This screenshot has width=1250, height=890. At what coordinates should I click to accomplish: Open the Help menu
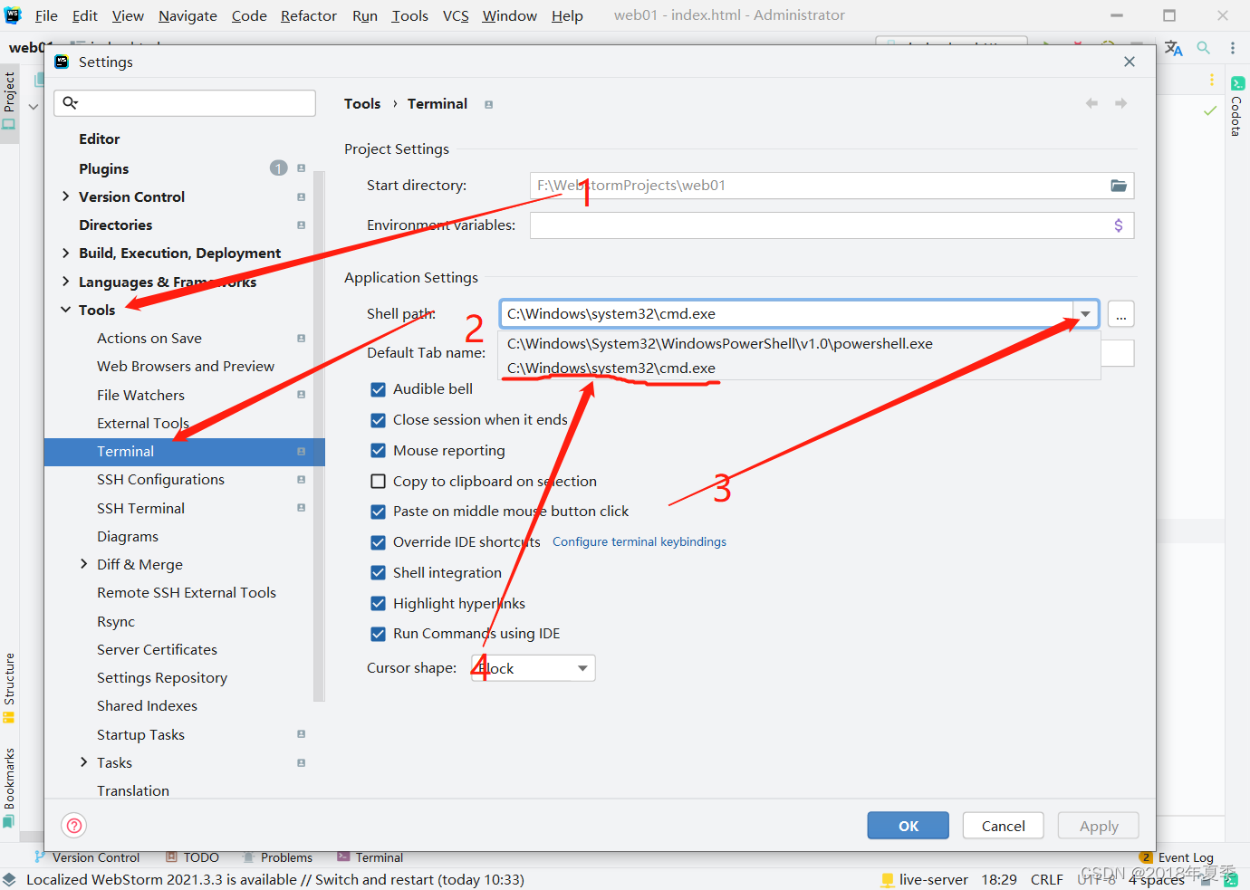tap(567, 15)
